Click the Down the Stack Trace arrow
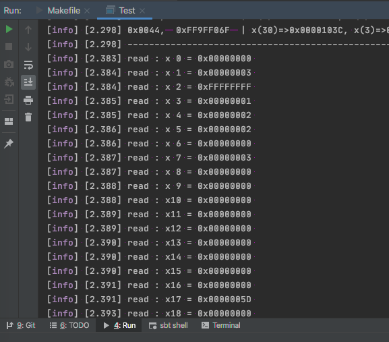 click(28, 47)
